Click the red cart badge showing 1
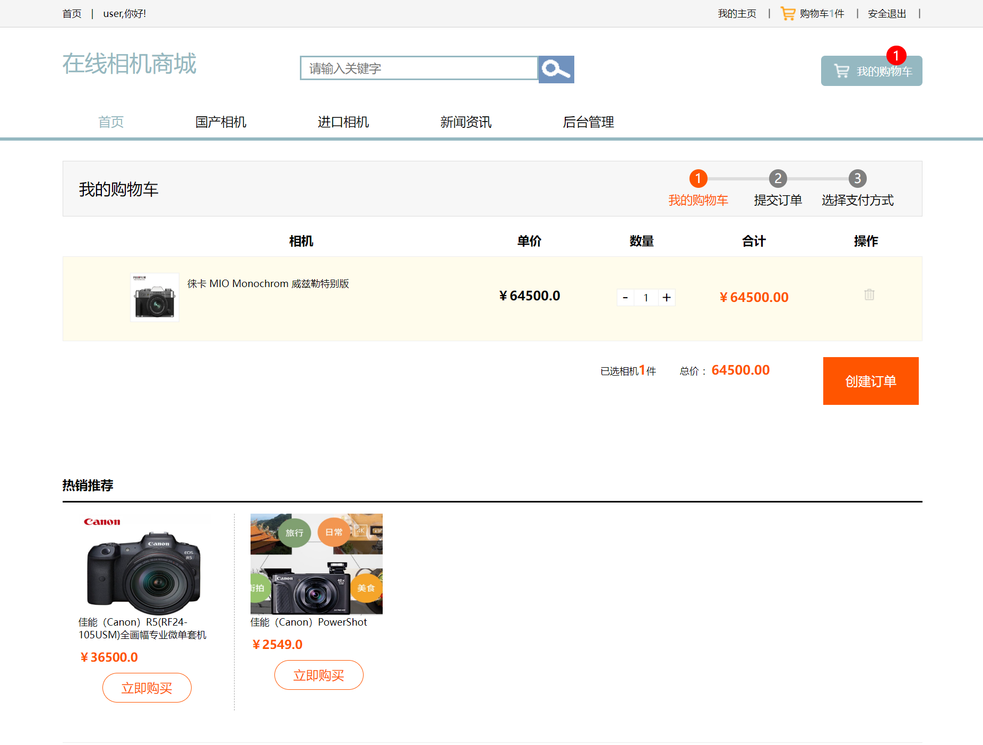 (x=896, y=55)
